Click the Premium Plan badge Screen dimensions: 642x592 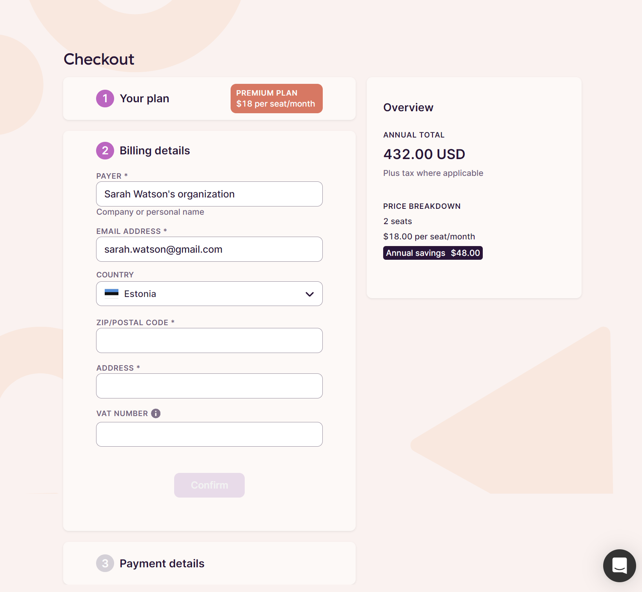[276, 98]
